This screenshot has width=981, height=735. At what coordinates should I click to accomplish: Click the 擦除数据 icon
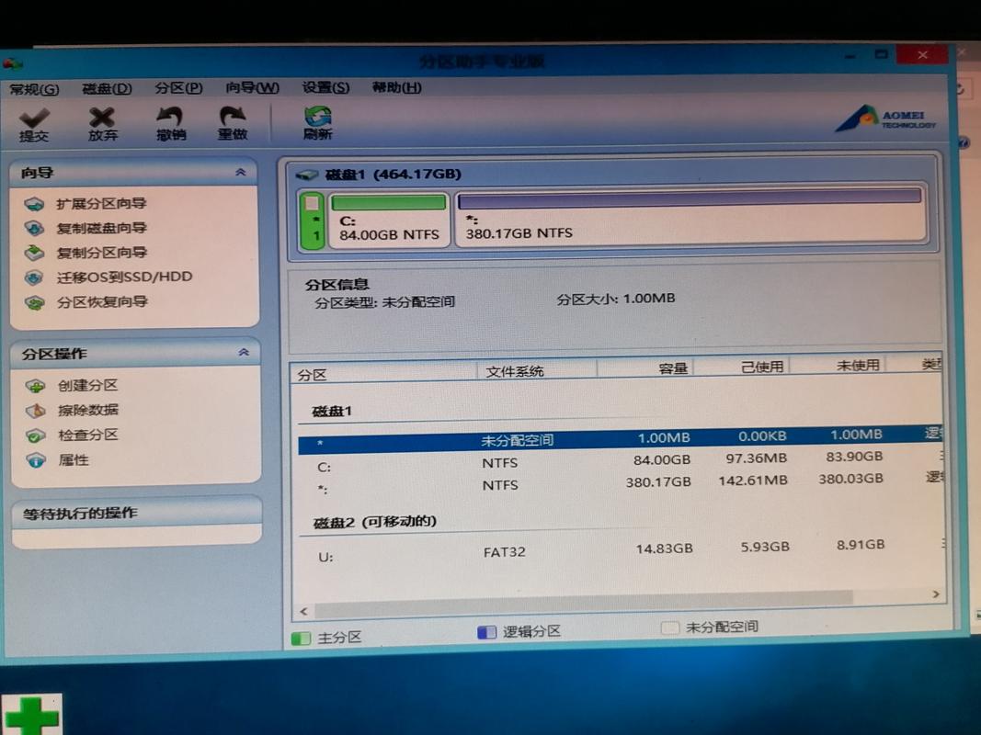tap(36, 411)
